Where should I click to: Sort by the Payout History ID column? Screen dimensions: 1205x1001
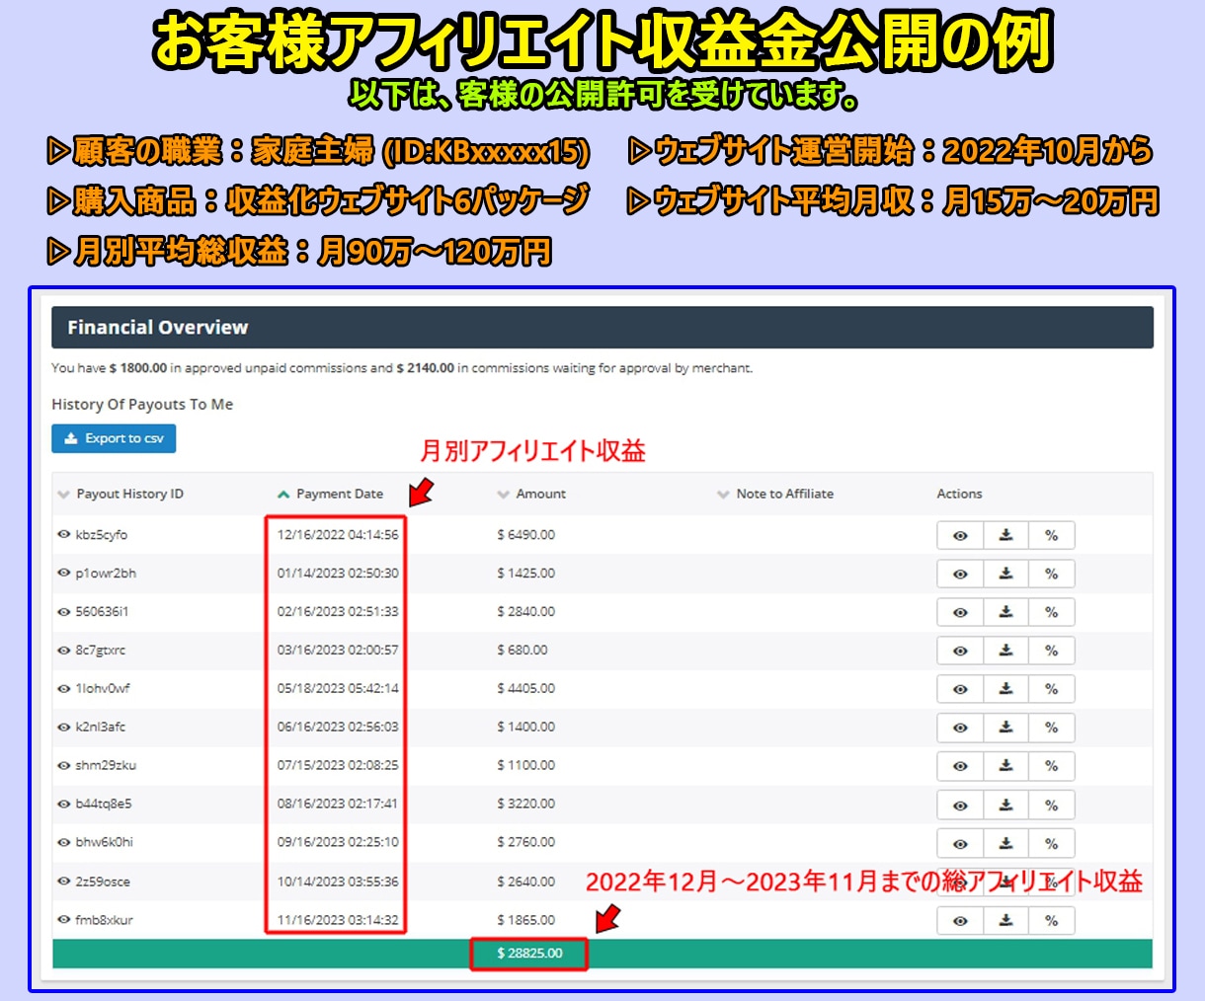pyautogui.click(x=120, y=494)
